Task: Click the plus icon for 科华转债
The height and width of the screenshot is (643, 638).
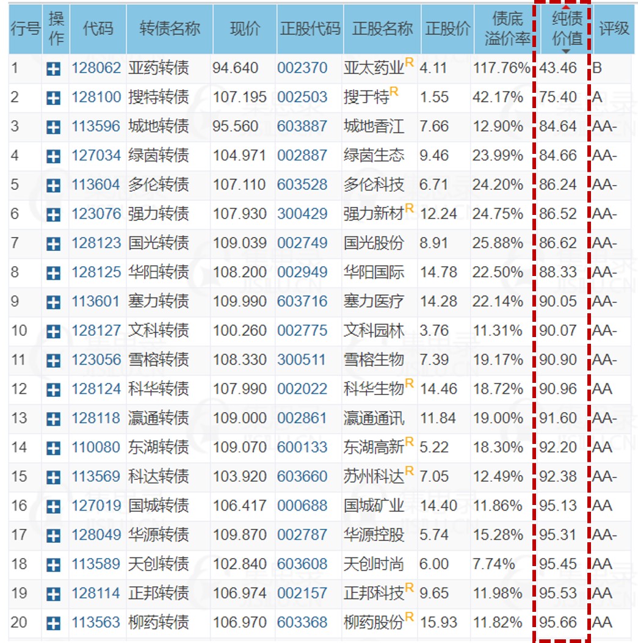Action: pyautogui.click(x=53, y=390)
